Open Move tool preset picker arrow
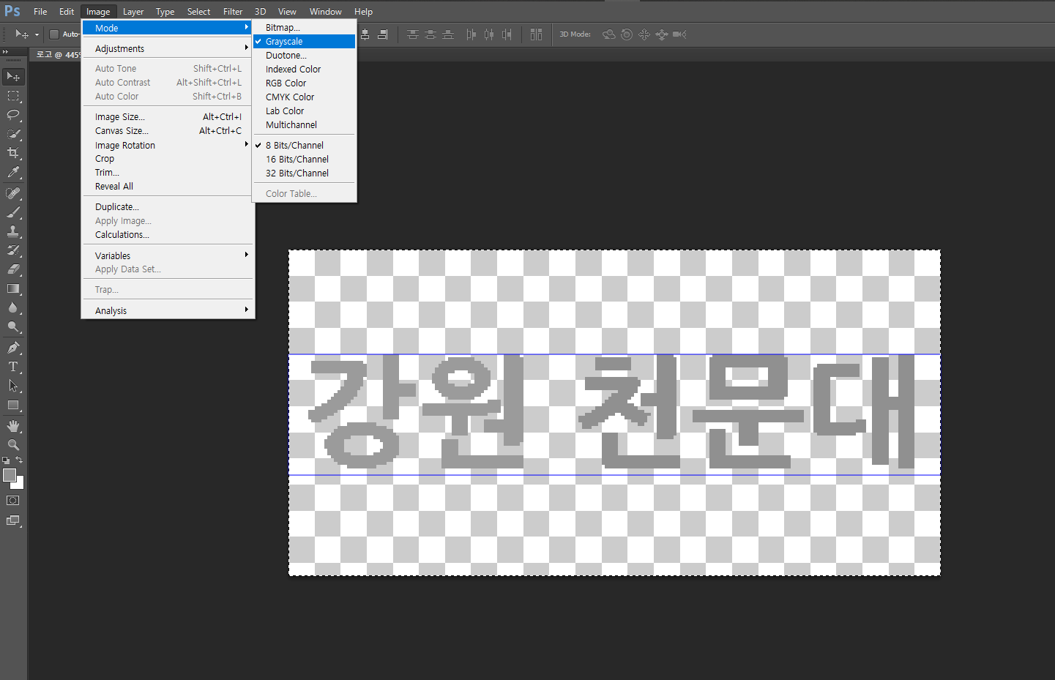The image size is (1055, 680). click(x=37, y=34)
